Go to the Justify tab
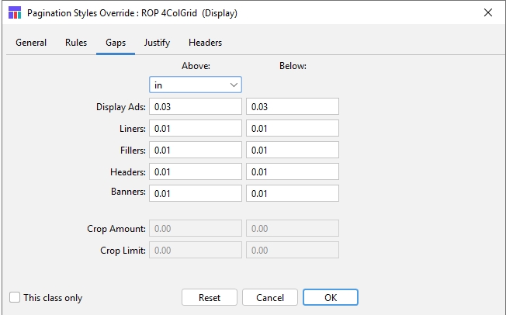The image size is (506, 315). point(157,43)
